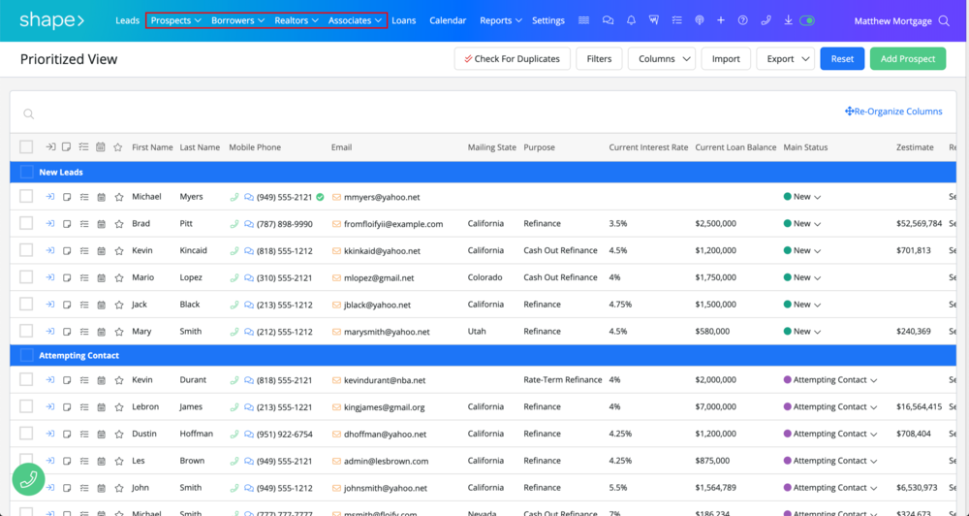
Task: Click the list lines icon next to Settings
Action: (x=583, y=20)
